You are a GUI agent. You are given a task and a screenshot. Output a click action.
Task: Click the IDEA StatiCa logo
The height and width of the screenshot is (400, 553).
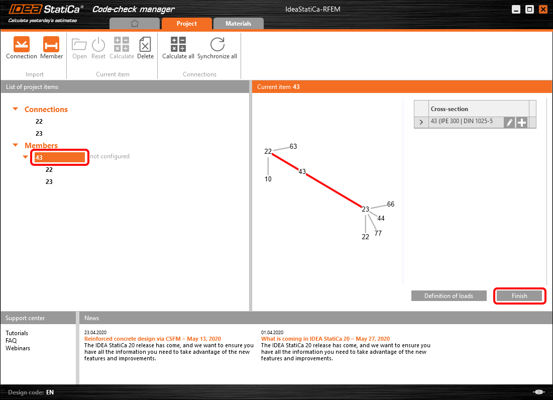pos(46,9)
